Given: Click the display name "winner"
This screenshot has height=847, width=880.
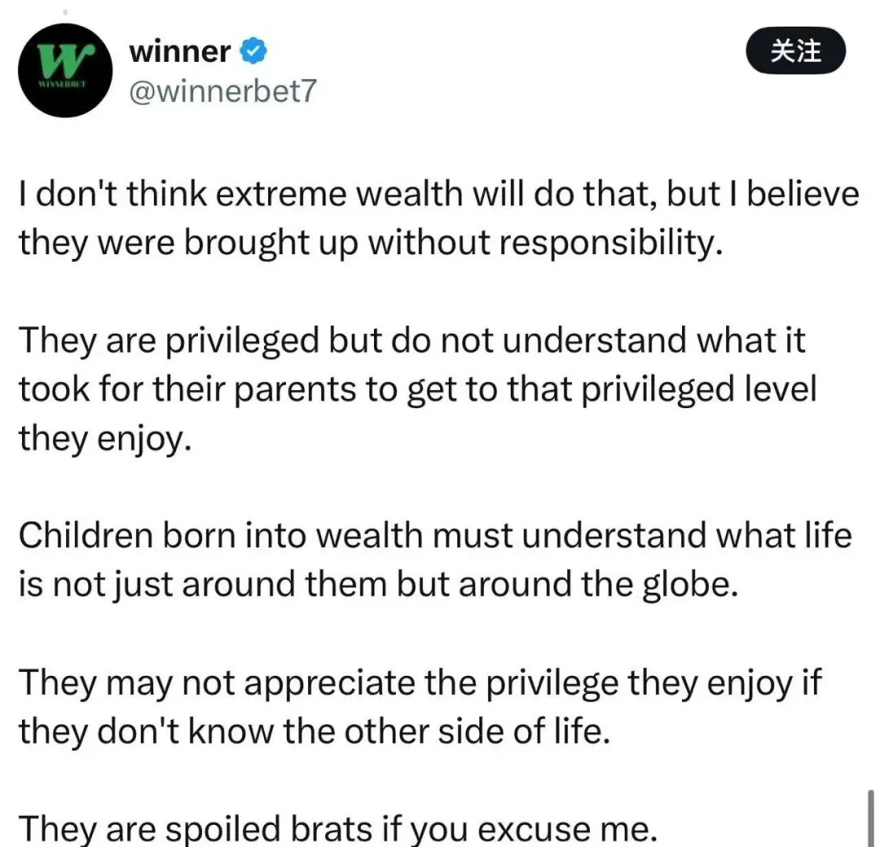Looking at the screenshot, I should (180, 52).
